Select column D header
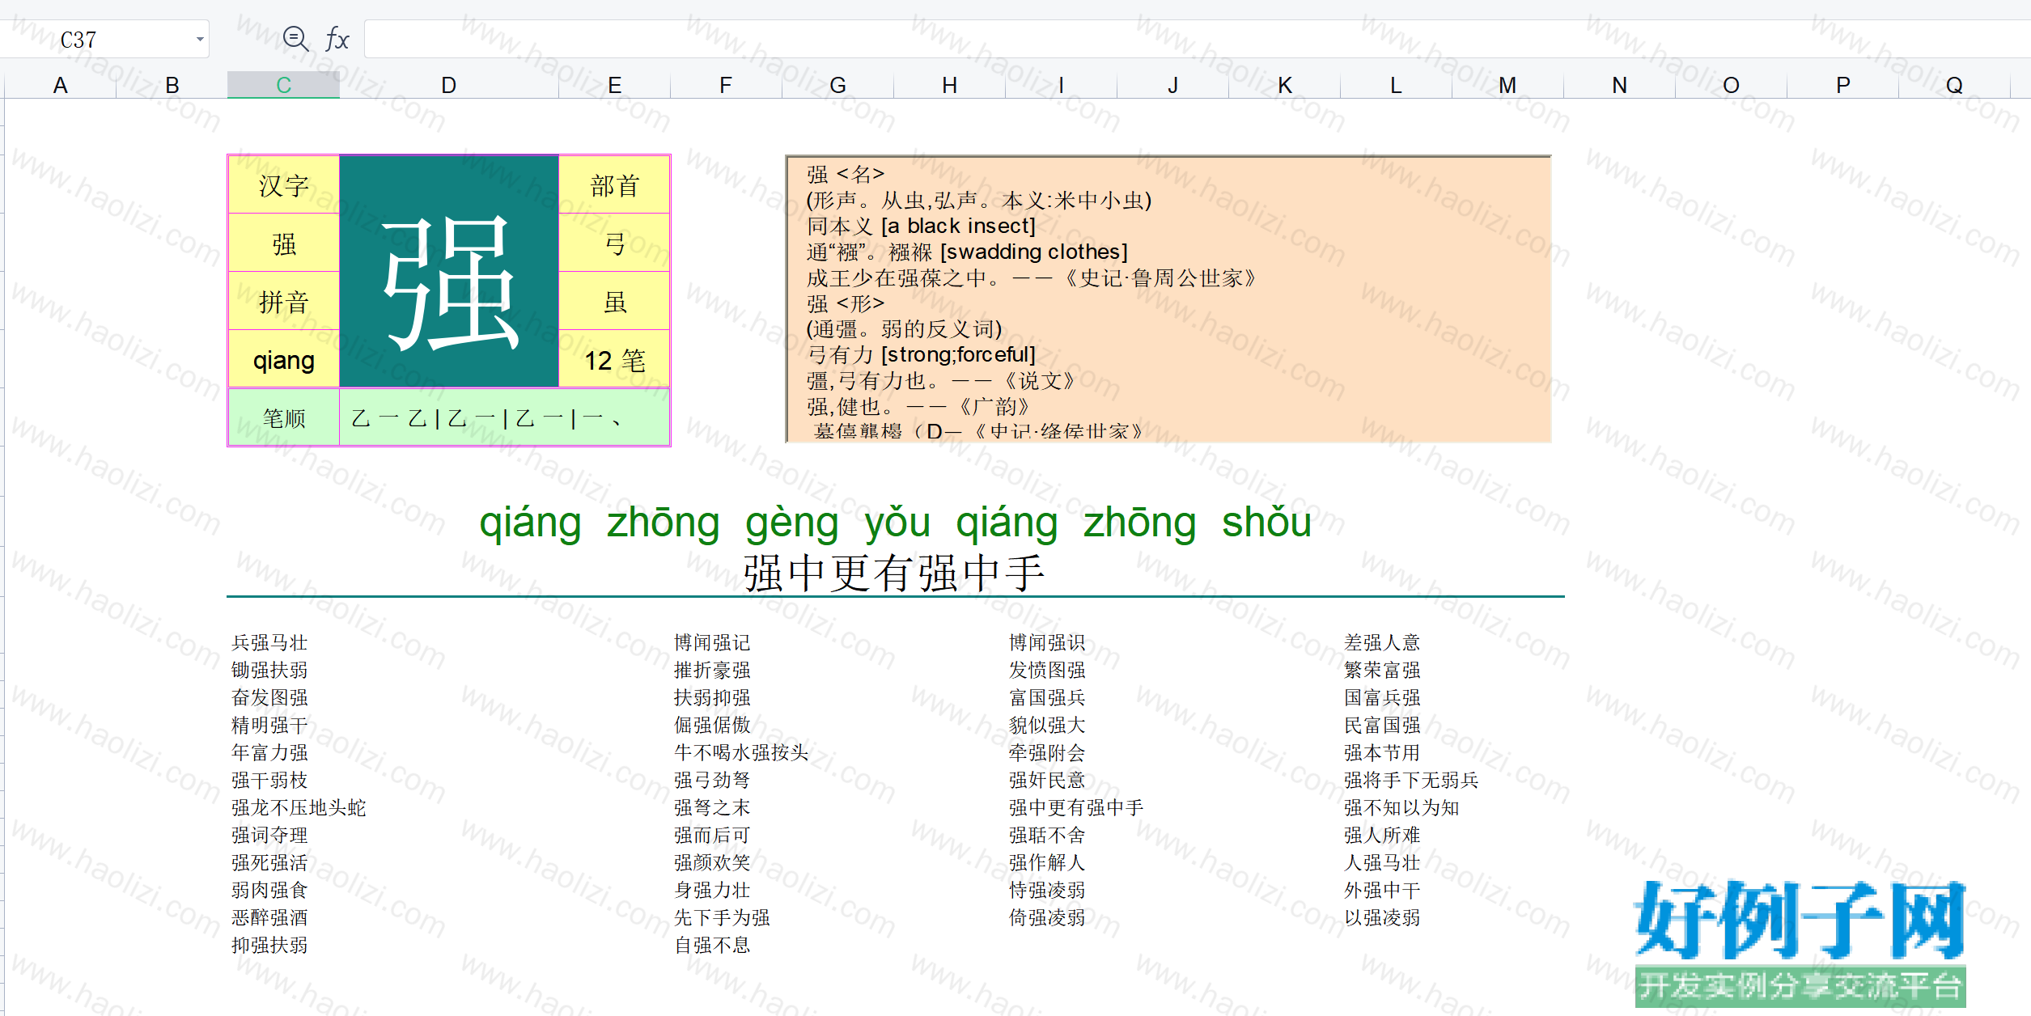Image resolution: width=2031 pixels, height=1016 pixels. [449, 85]
